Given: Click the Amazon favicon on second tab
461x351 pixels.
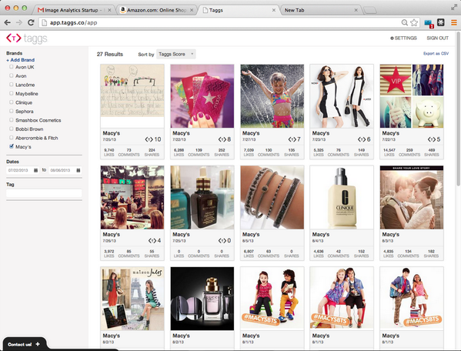Looking at the screenshot, I should click(x=123, y=10).
